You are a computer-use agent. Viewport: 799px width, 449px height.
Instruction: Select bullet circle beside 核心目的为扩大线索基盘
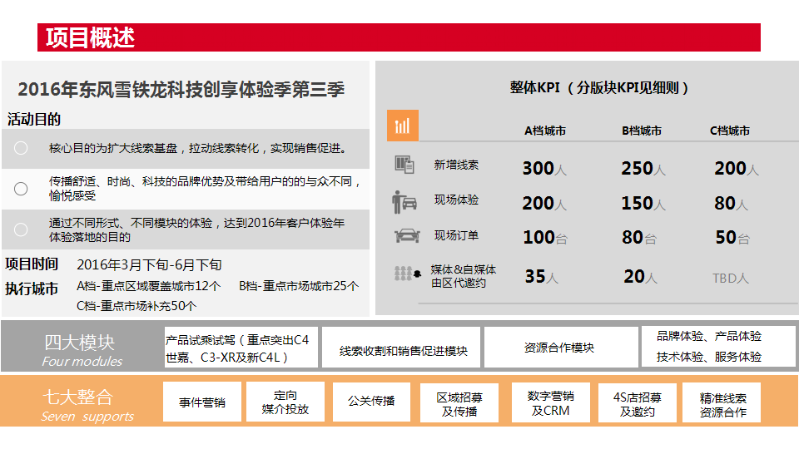tap(21, 148)
